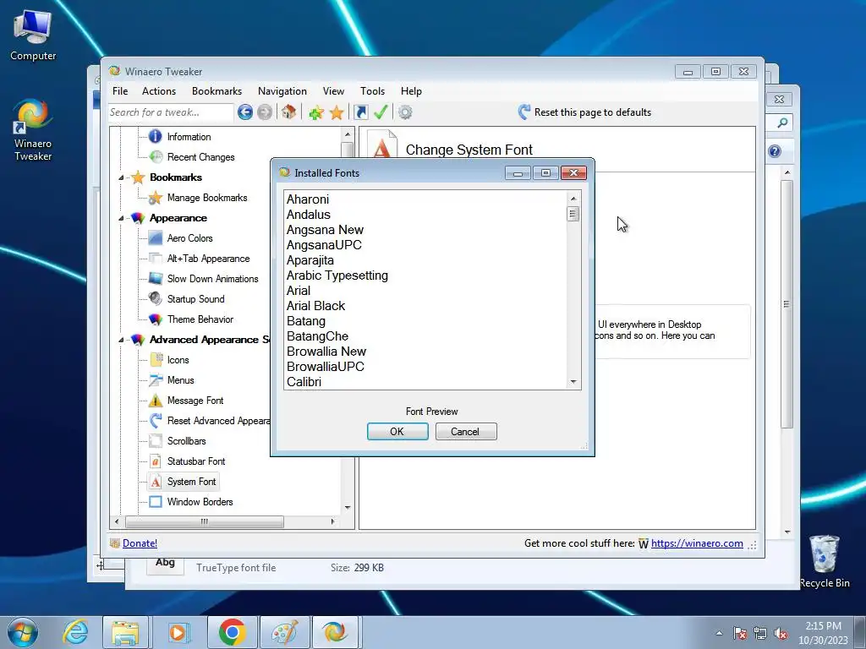Select Reset Advanced Appearance tree item
Image resolution: width=866 pixels, height=649 pixels.
219,421
